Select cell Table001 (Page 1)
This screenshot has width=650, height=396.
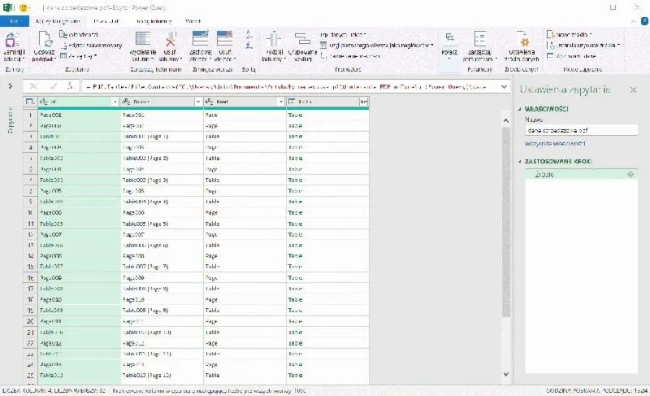click(x=162, y=137)
